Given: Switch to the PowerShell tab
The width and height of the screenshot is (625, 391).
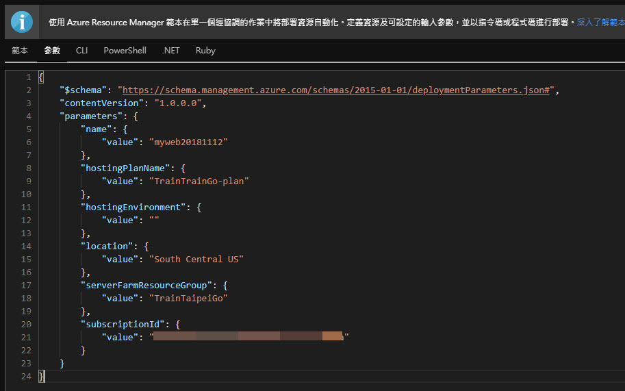Looking at the screenshot, I should 125,51.
